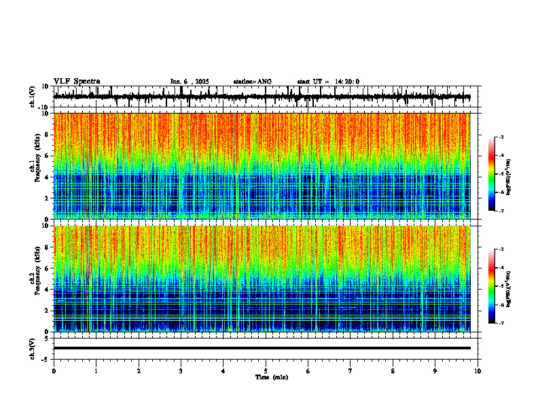538x416 pixels.
Task: Click inside the ch.1 spectrogram panel
Action: click(x=262, y=166)
